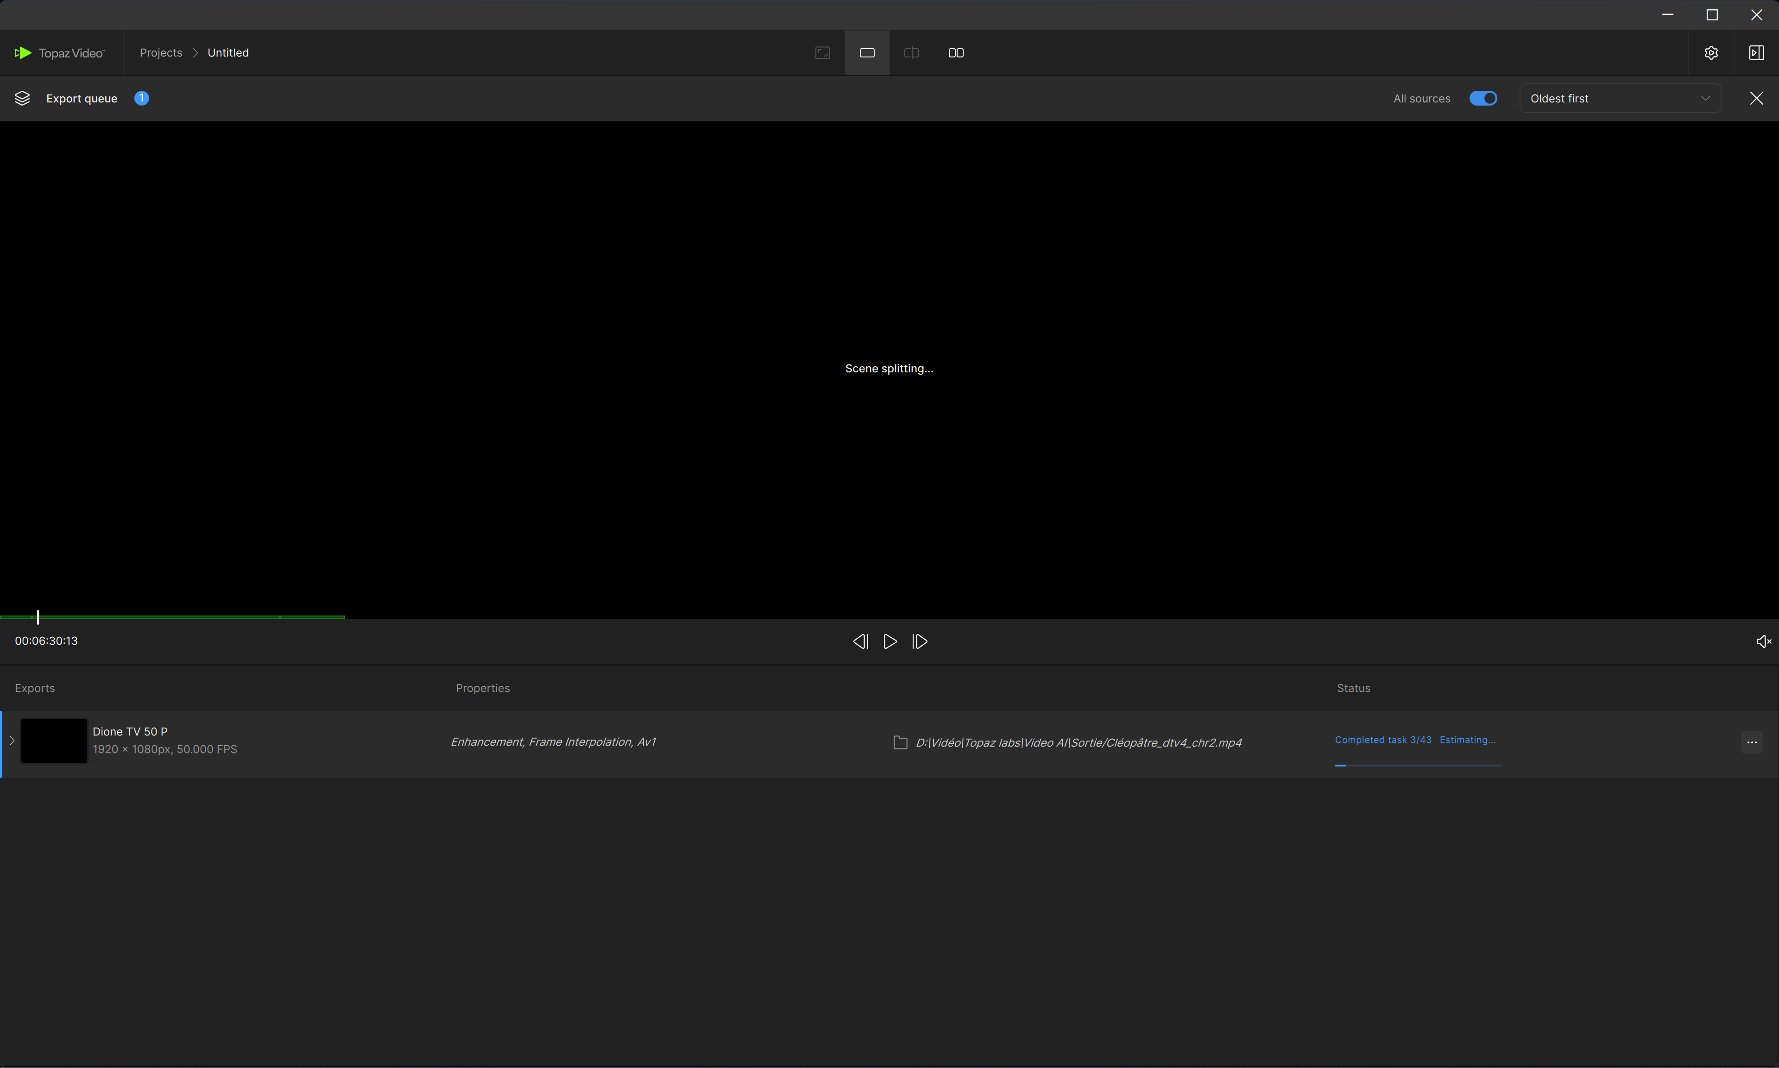Select the split view comparison icon
Screen dimensions: 1779x1068
tap(911, 52)
